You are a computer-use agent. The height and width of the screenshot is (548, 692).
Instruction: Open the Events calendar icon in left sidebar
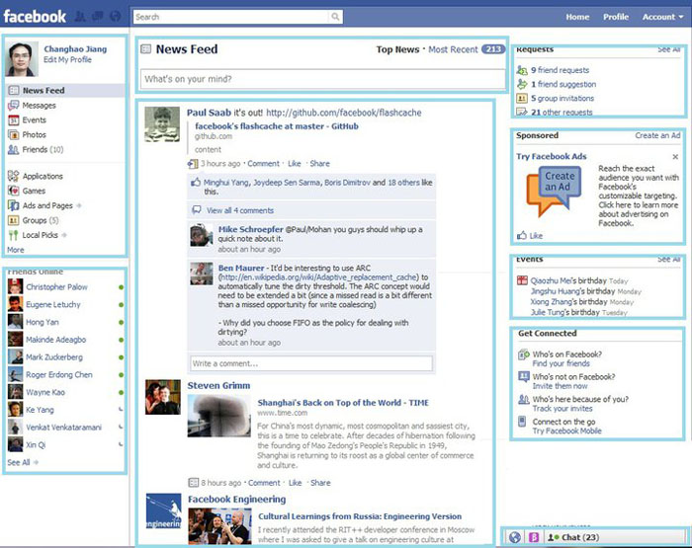(x=14, y=119)
